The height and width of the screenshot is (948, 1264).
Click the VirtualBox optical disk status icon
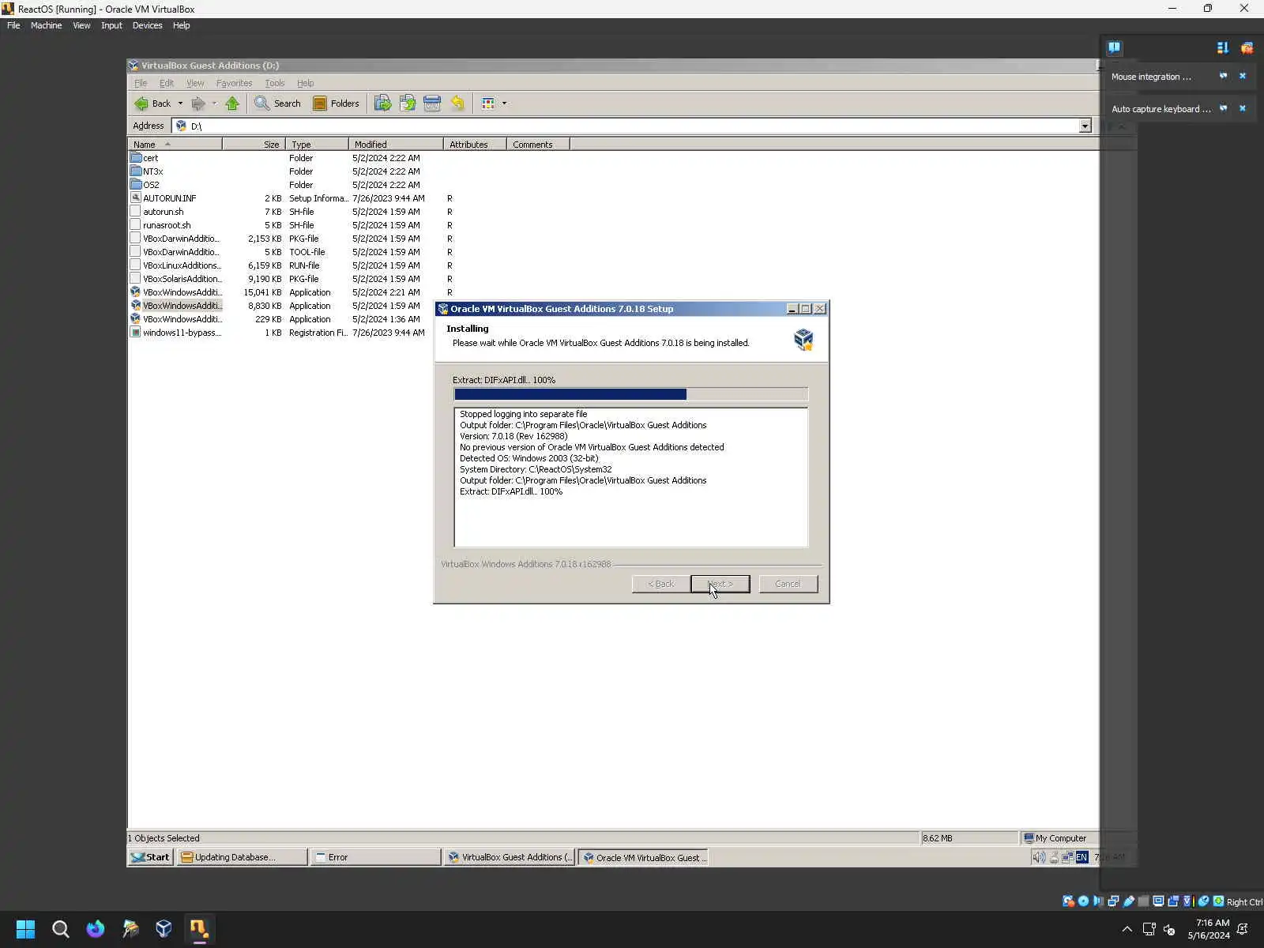[x=1083, y=901]
